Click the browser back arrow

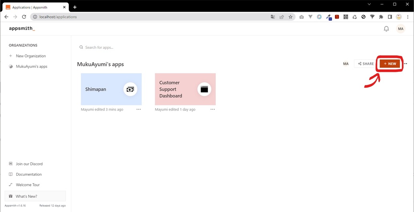point(6,17)
